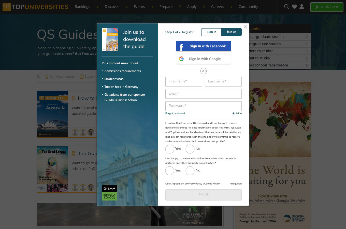The image size is (346, 229).
Task: Switch to the Join us tab
Action: (232, 32)
